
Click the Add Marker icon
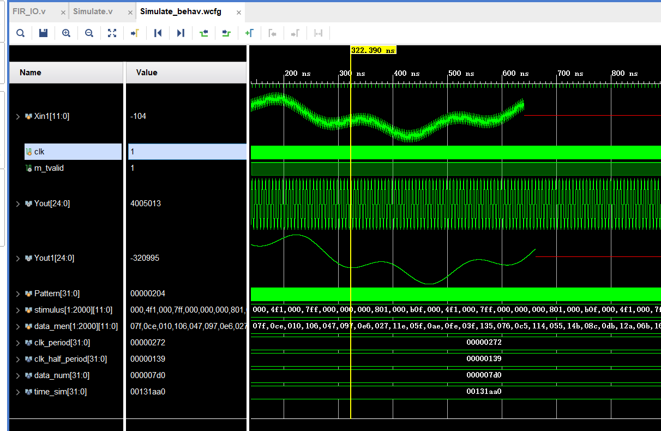point(249,33)
